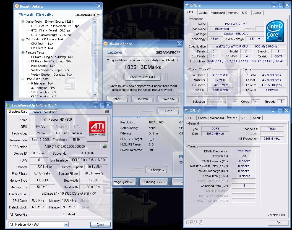Click the GPU-Z screenshot camera icon
This screenshot has width=292, height=230.
(107, 112)
